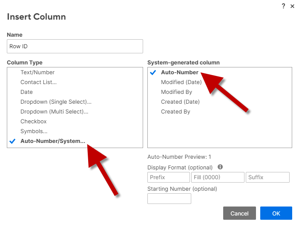Image resolution: width=299 pixels, height=227 pixels.
Task: Open the help question mark icon
Action: 283,6
